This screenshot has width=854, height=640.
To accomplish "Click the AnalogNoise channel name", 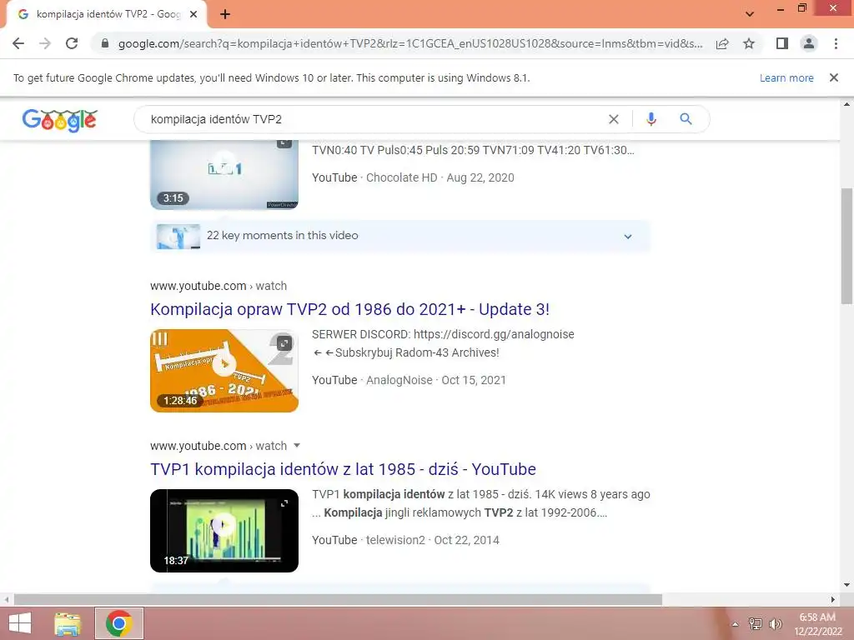I will [x=399, y=380].
